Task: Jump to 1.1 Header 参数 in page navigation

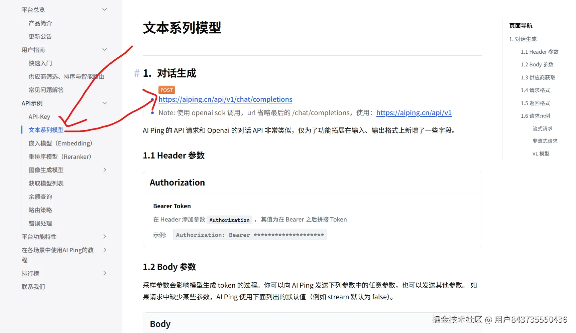Action: [540, 52]
